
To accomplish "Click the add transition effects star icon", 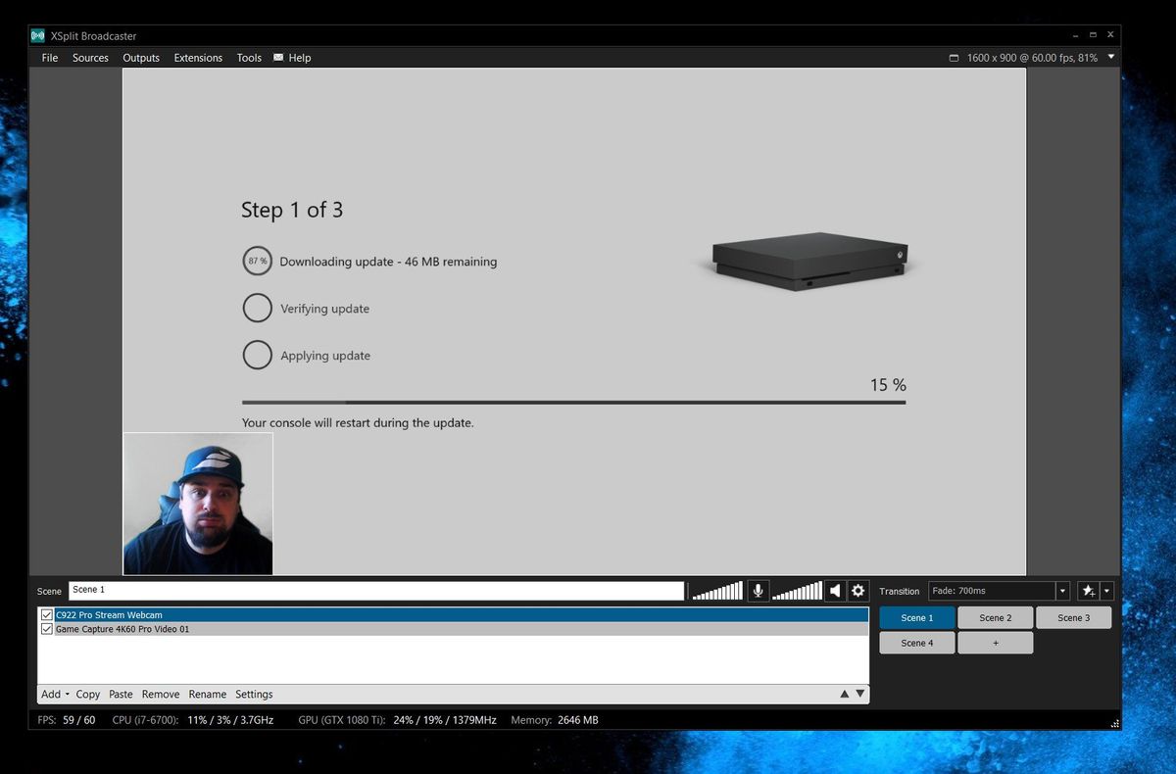I will (1088, 590).
